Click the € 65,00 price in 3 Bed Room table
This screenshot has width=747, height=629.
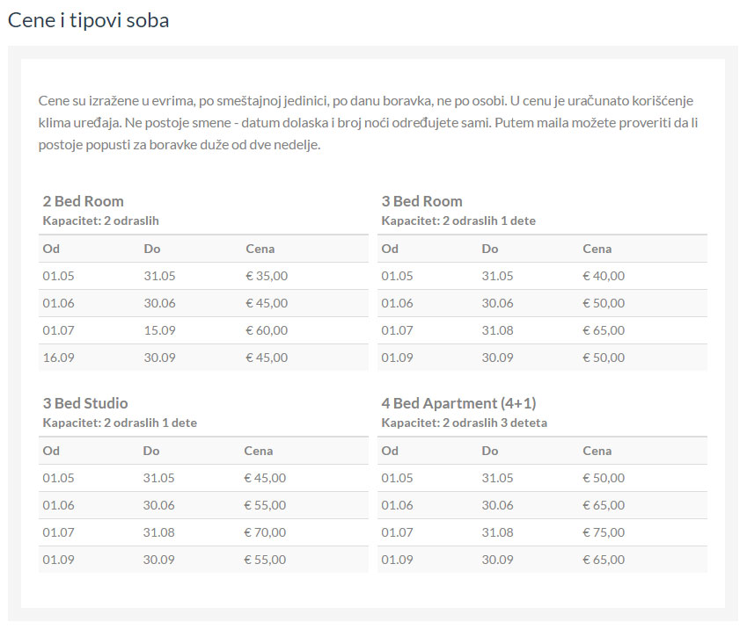click(604, 330)
